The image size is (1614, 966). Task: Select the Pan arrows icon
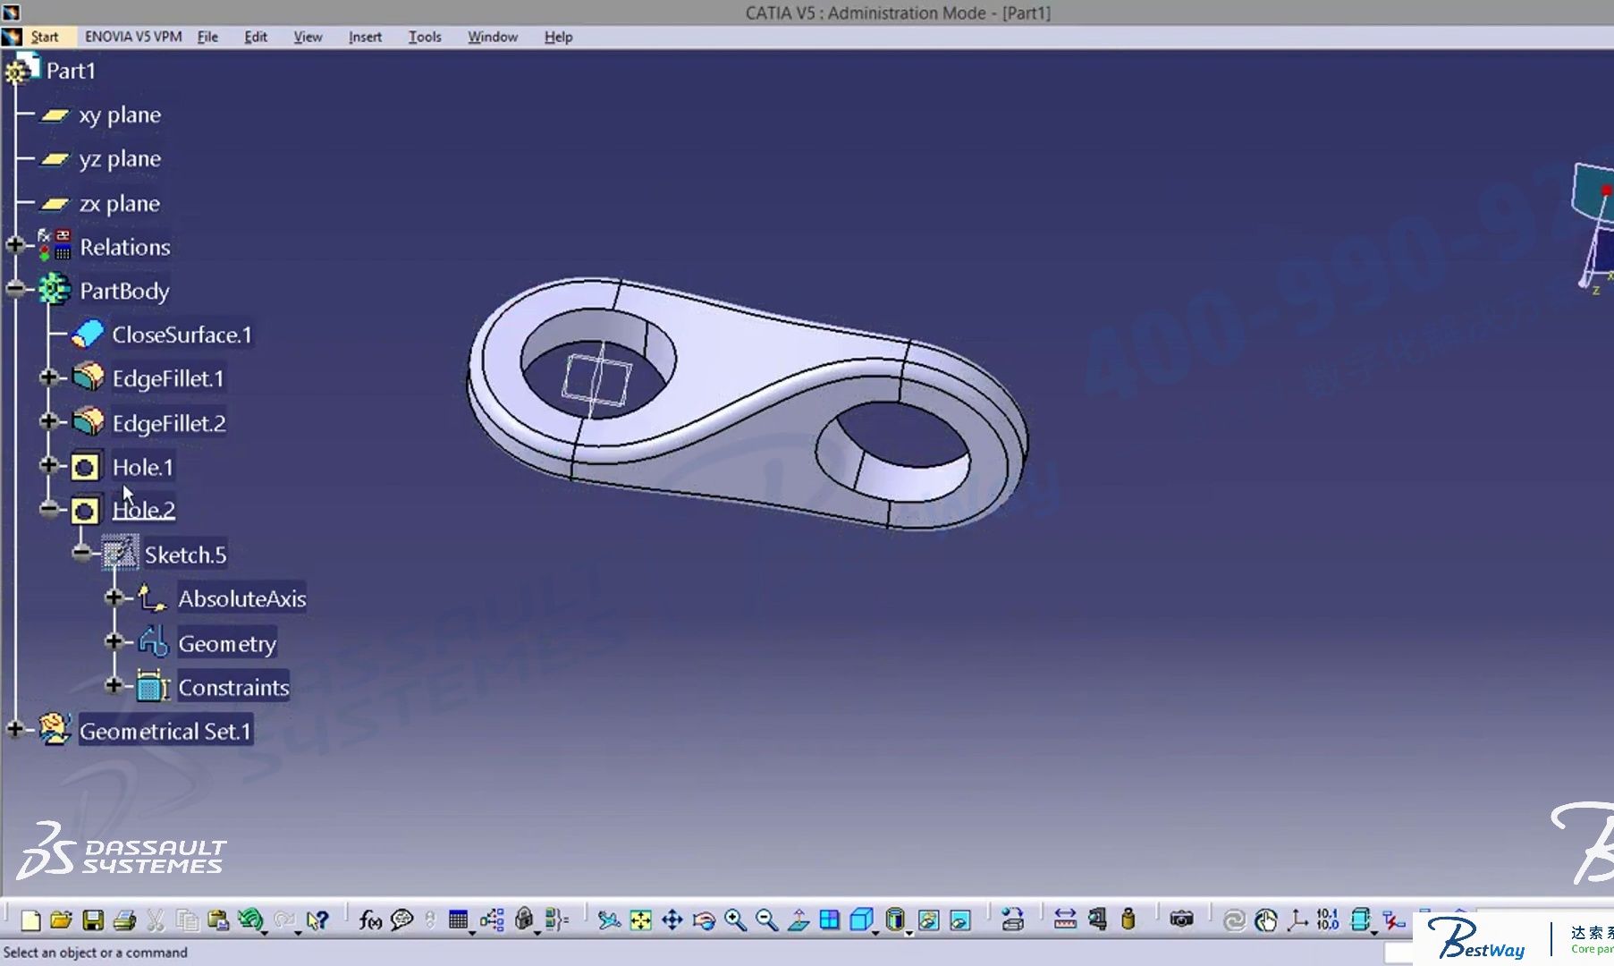tap(672, 919)
